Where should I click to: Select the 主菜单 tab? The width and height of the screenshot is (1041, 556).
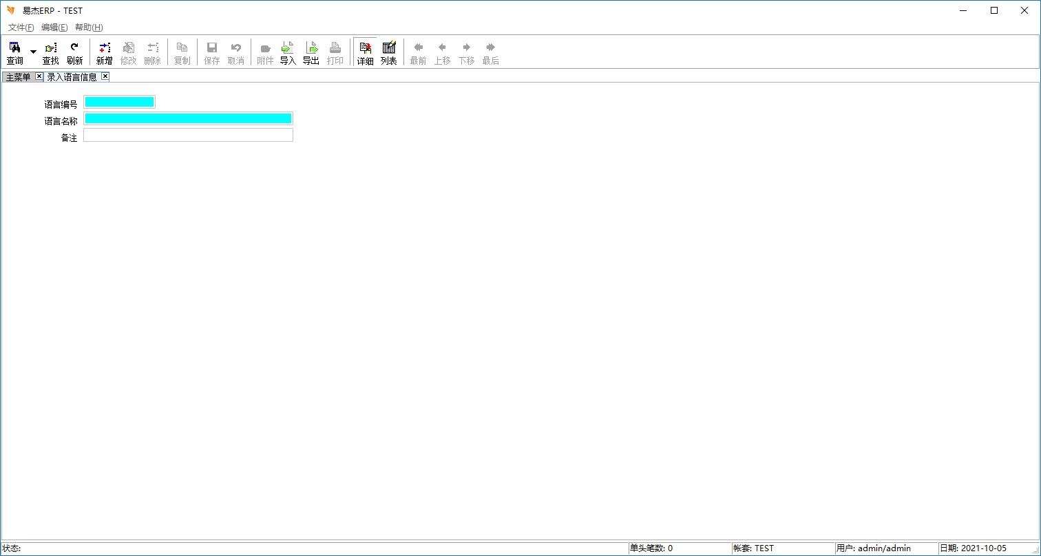(x=18, y=77)
